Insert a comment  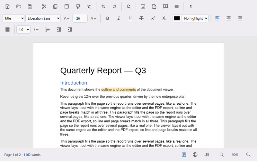(165, 6)
